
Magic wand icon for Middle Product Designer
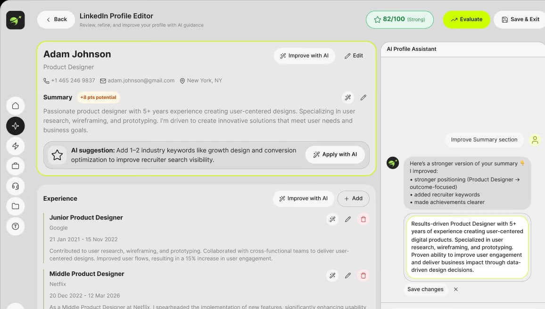(333, 276)
